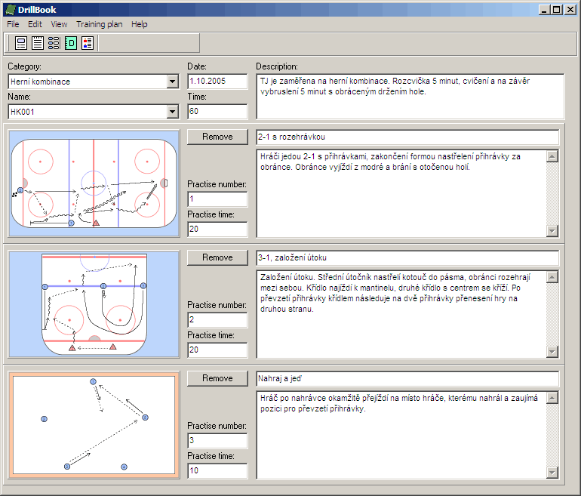581x496 pixels.
Task: Click the lined notepad page toolbar icon
Action: (x=38, y=43)
